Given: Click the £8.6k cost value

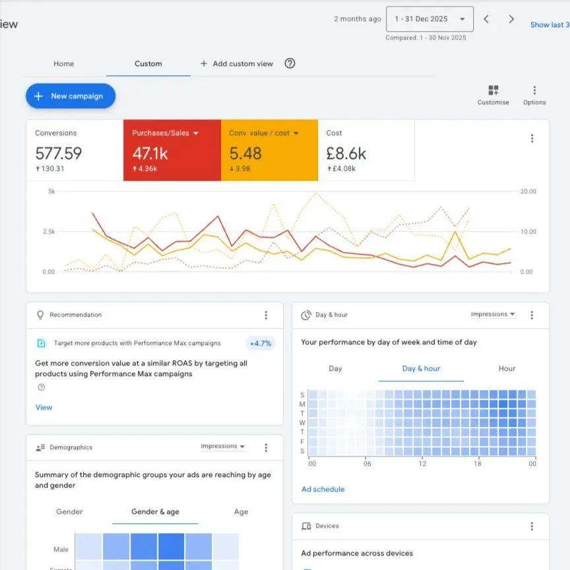Looking at the screenshot, I should (x=346, y=154).
